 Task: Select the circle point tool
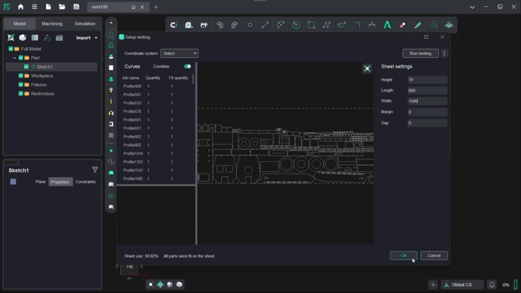(x=250, y=25)
